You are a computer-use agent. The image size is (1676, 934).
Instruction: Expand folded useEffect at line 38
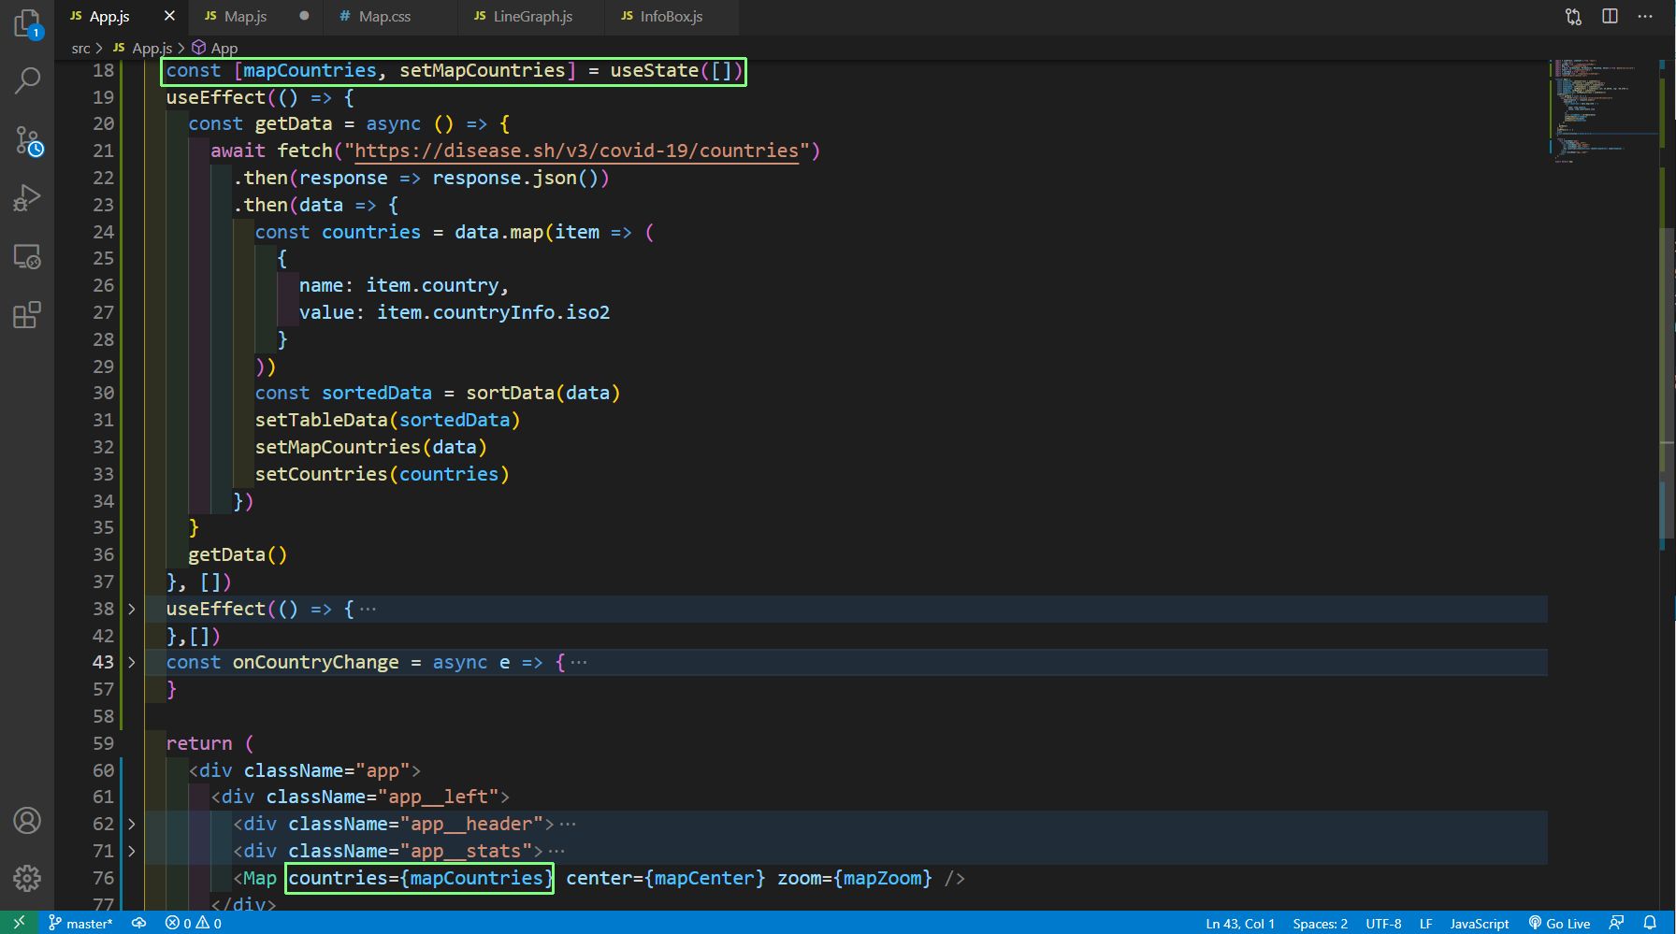(x=132, y=610)
